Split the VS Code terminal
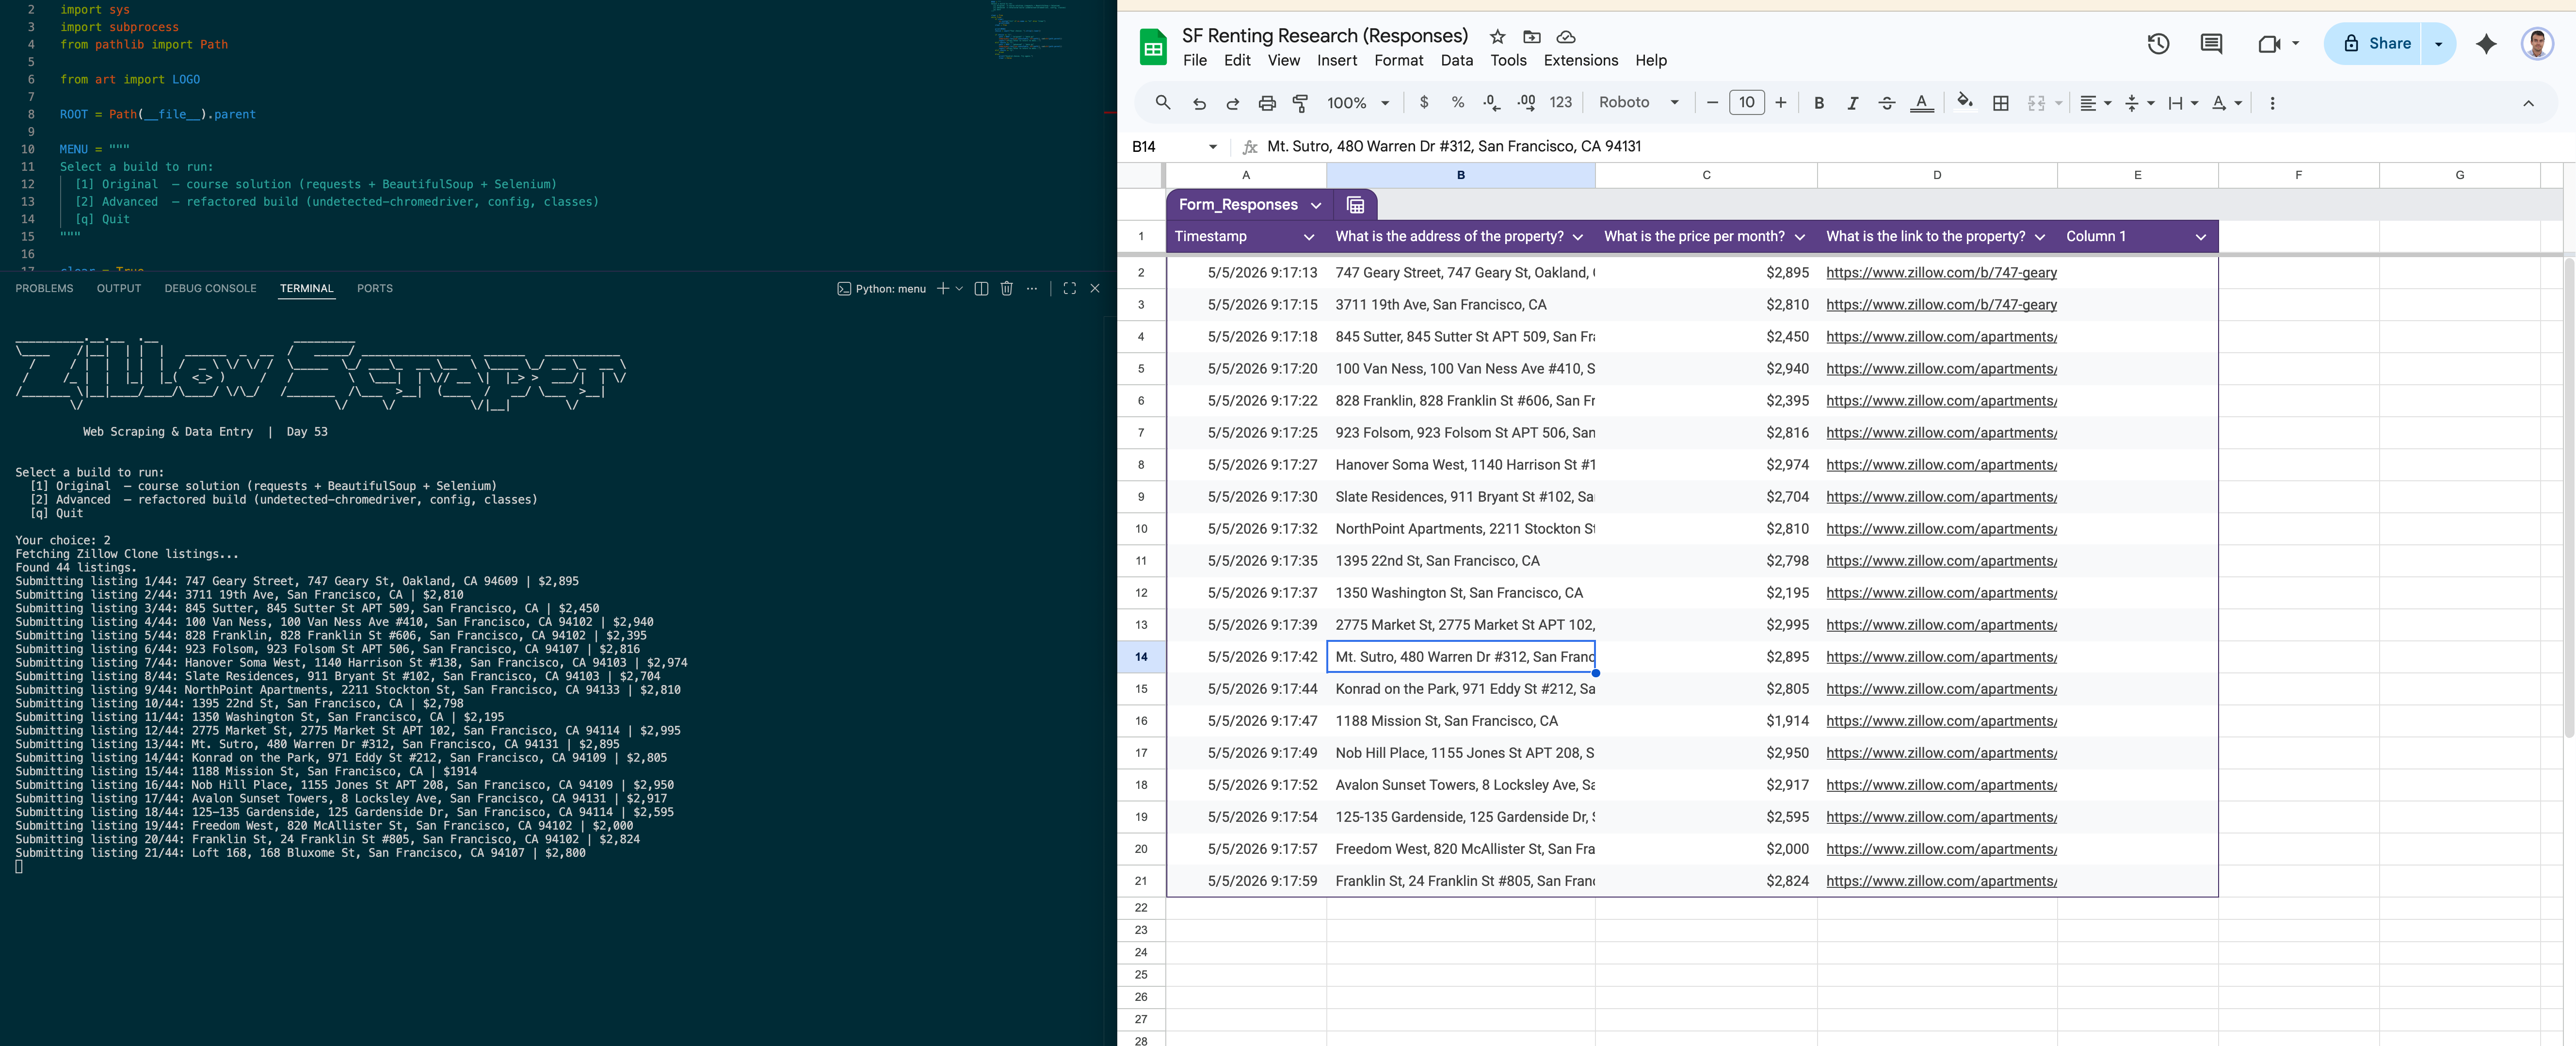 [x=981, y=289]
